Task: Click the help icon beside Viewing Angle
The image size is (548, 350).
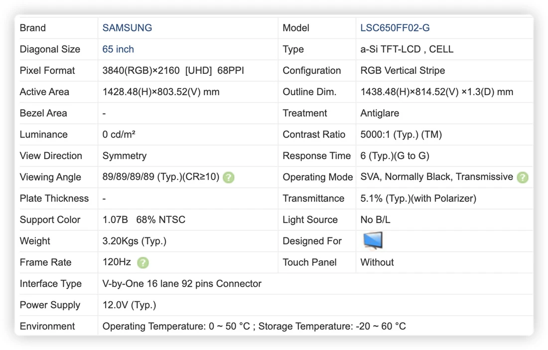Action: (229, 177)
